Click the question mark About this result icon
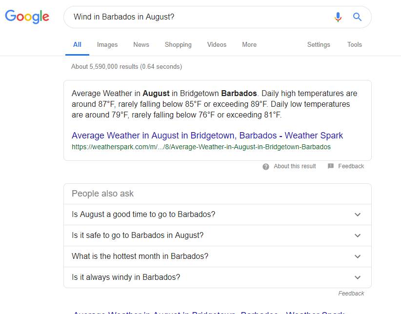This screenshot has height=314, width=401. (x=266, y=166)
